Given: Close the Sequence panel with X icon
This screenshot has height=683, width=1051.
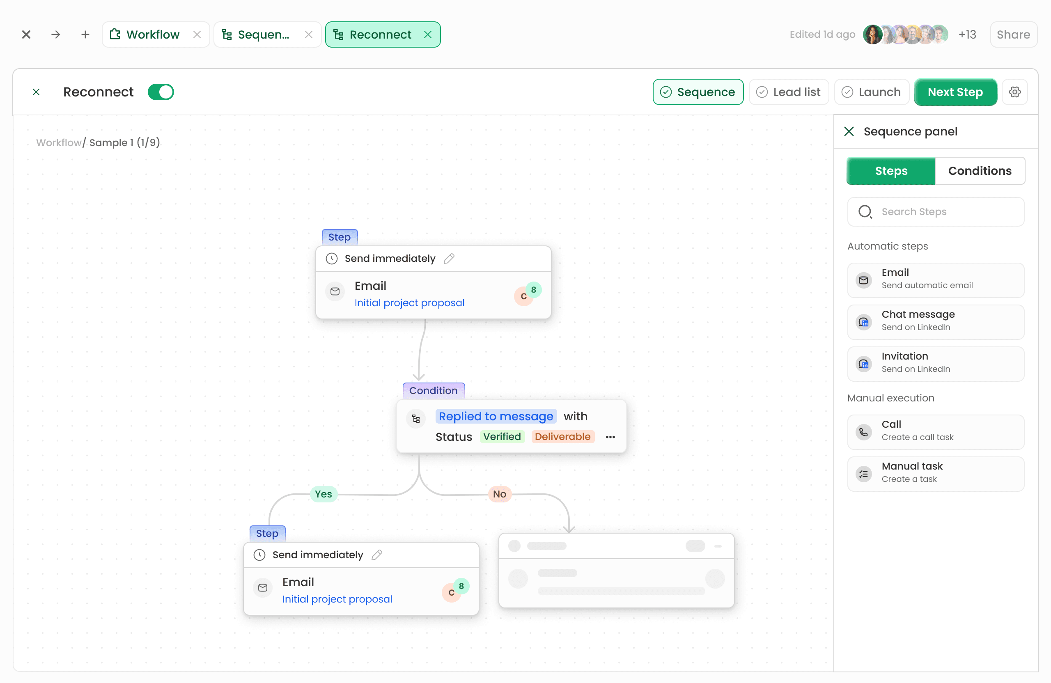Looking at the screenshot, I should tap(849, 131).
